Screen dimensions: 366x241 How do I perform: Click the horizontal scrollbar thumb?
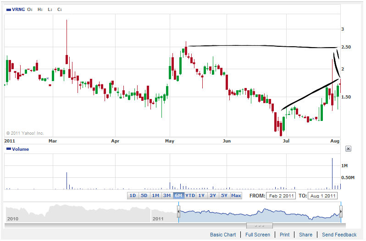[259, 225]
